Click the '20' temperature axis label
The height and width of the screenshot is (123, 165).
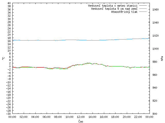9,35
